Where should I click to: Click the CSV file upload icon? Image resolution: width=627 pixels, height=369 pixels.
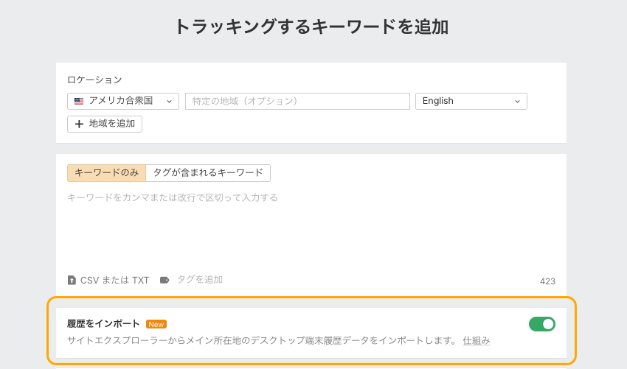pos(72,280)
